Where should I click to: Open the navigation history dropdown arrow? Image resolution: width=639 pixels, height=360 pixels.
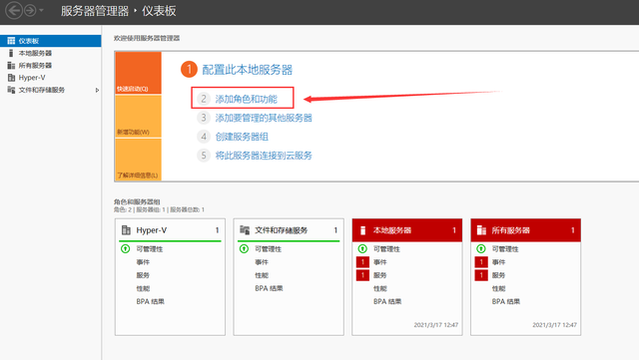(x=41, y=10)
